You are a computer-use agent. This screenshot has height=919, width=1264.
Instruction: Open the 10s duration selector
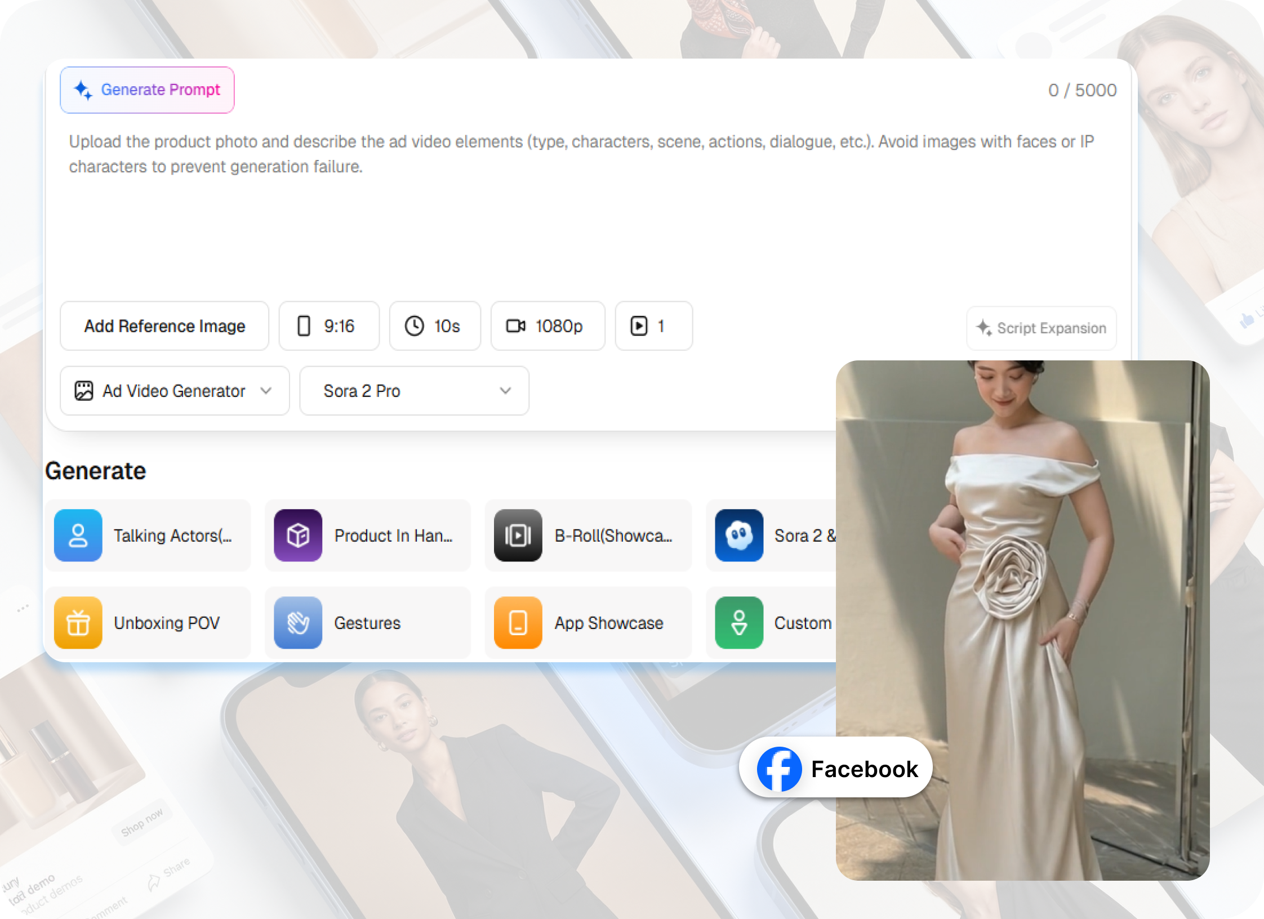point(435,326)
